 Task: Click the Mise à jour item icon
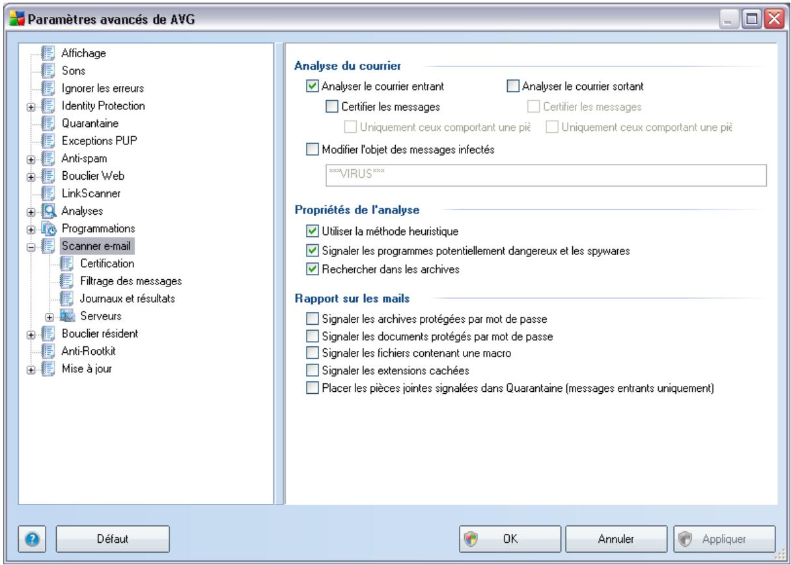tap(47, 368)
